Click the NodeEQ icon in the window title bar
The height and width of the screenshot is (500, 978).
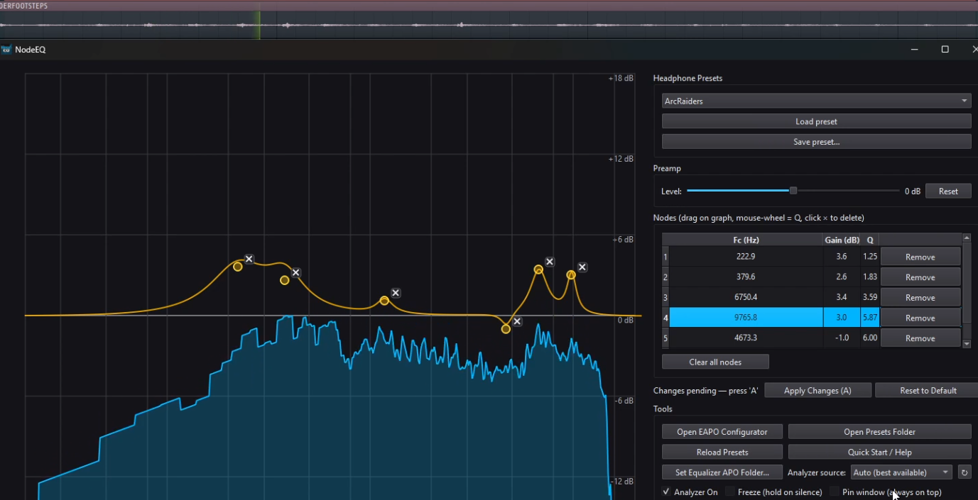click(6, 49)
